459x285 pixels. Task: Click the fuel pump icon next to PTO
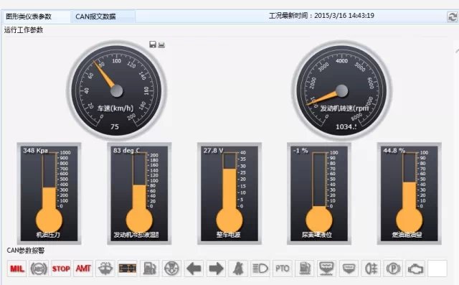(x=305, y=268)
